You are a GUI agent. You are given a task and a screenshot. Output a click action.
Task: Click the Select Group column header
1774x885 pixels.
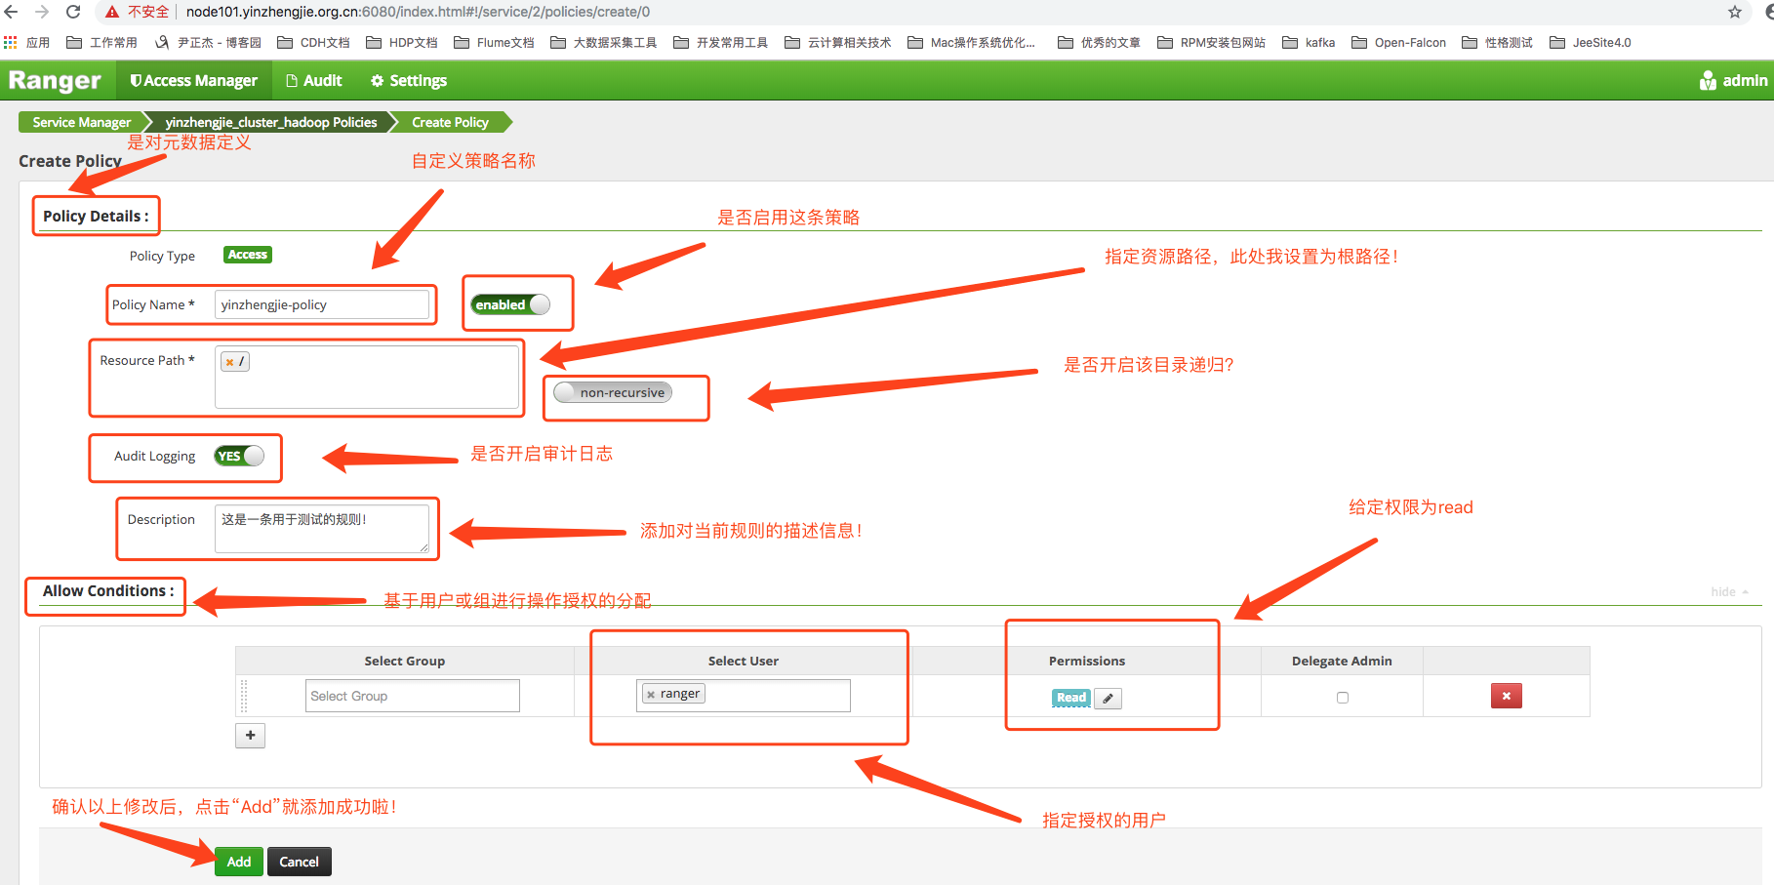(404, 661)
